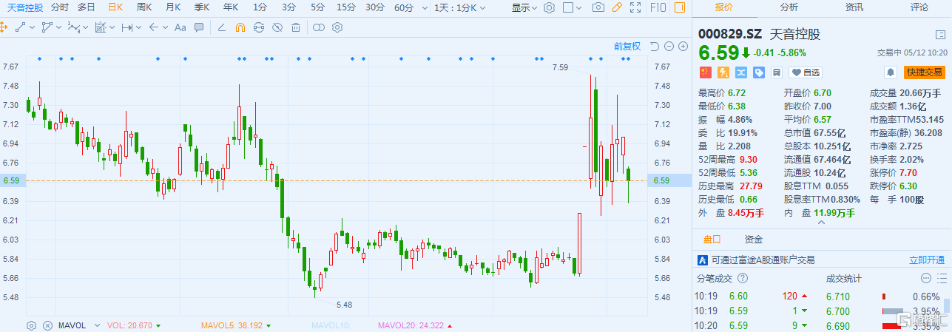This screenshot has width=952, height=332.
Task: Toggle the right quote sidebar panel
Action: (x=680, y=7)
